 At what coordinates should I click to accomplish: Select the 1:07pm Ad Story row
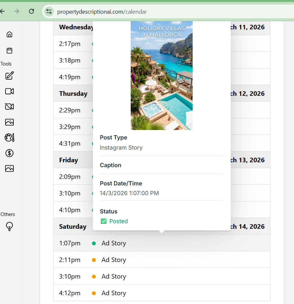162,243
